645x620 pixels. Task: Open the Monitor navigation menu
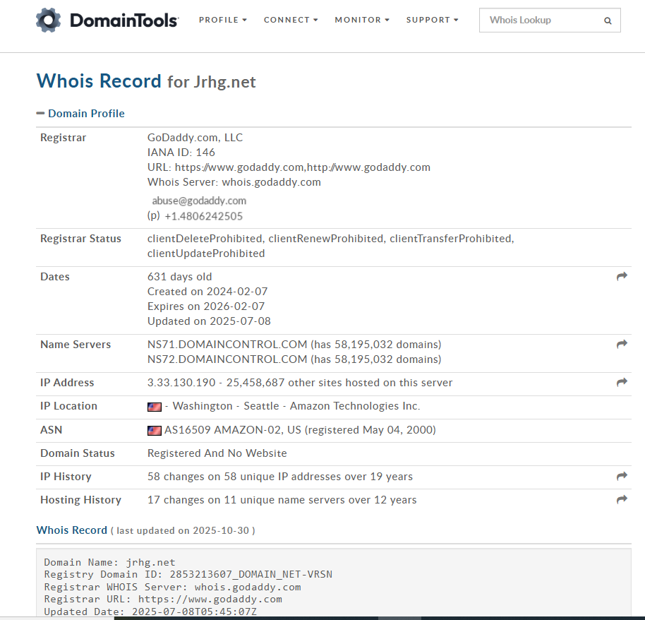point(362,20)
